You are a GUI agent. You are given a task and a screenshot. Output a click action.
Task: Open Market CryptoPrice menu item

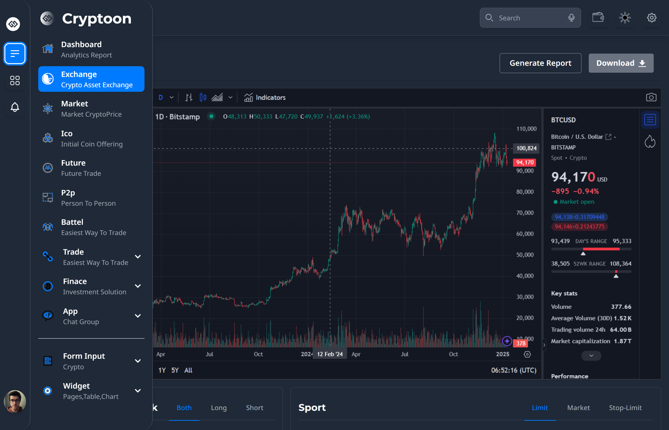(x=91, y=109)
